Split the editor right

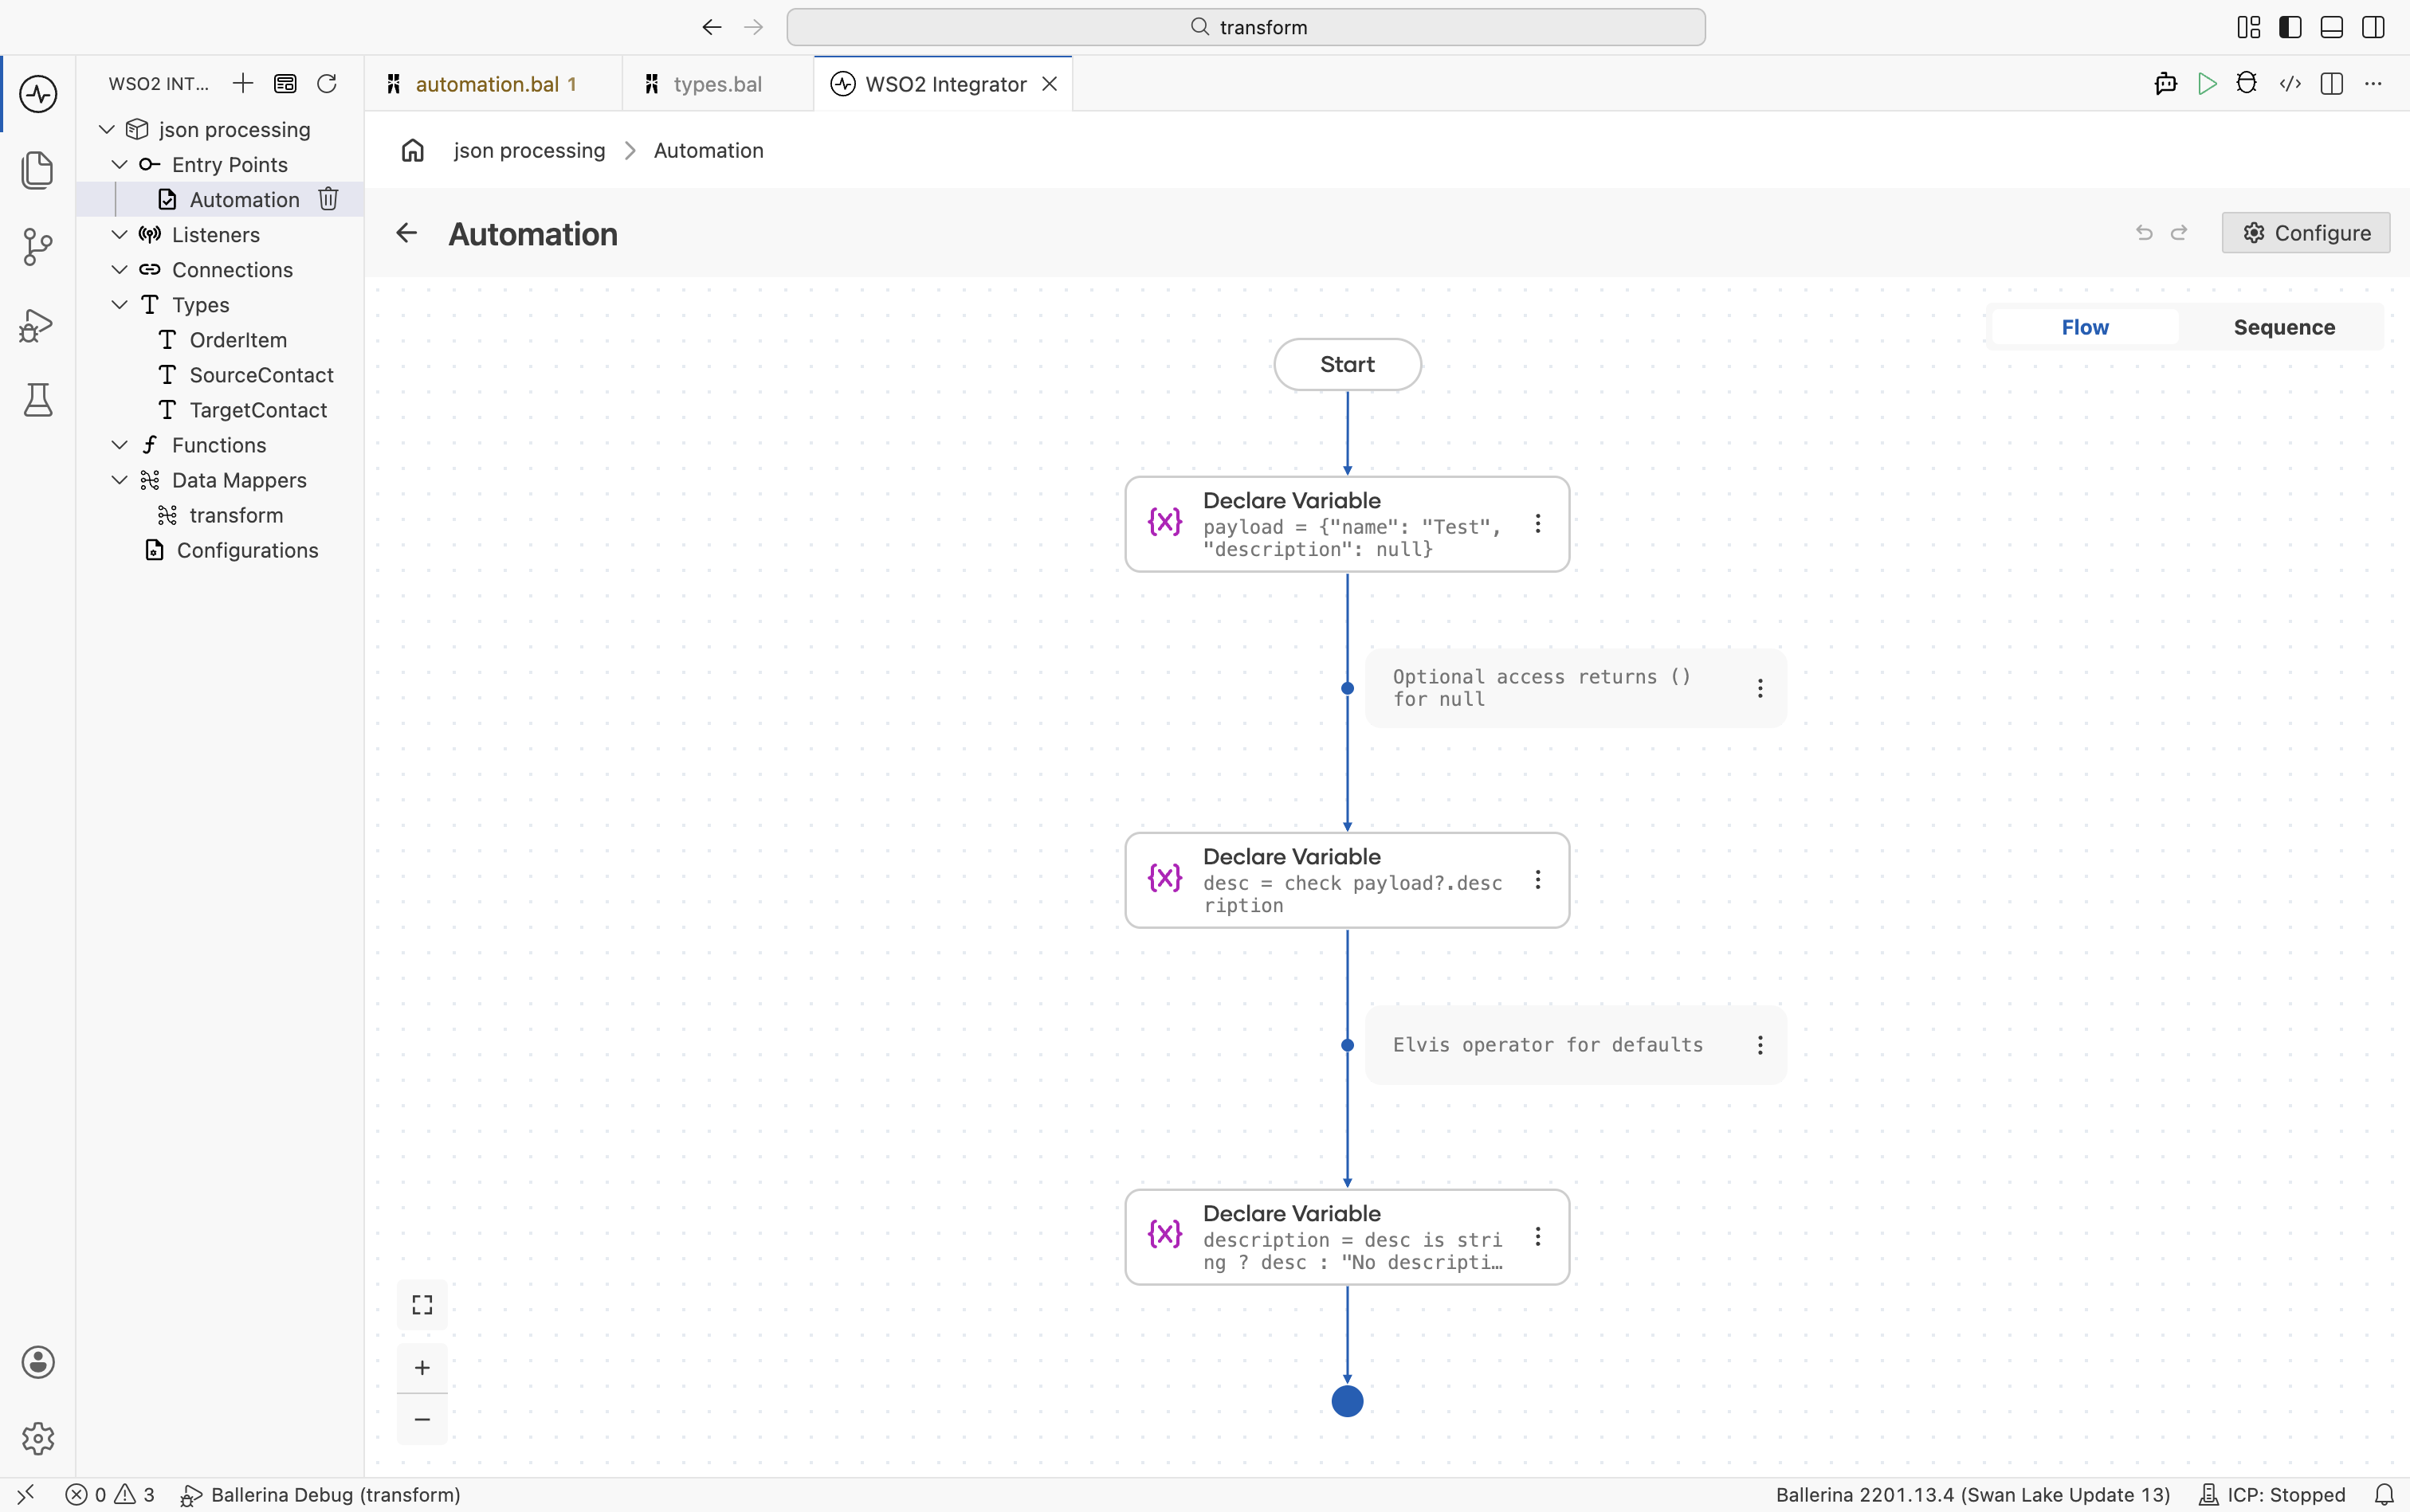tap(2332, 83)
